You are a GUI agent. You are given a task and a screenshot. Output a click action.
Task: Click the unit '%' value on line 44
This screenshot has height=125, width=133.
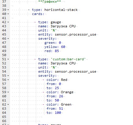[x=54, y=30]
